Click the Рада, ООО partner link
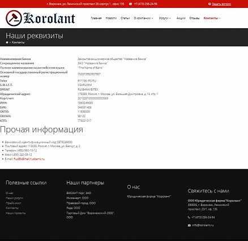Image resolution: width=248 pixels, height=241 pixels. coord(73,208)
